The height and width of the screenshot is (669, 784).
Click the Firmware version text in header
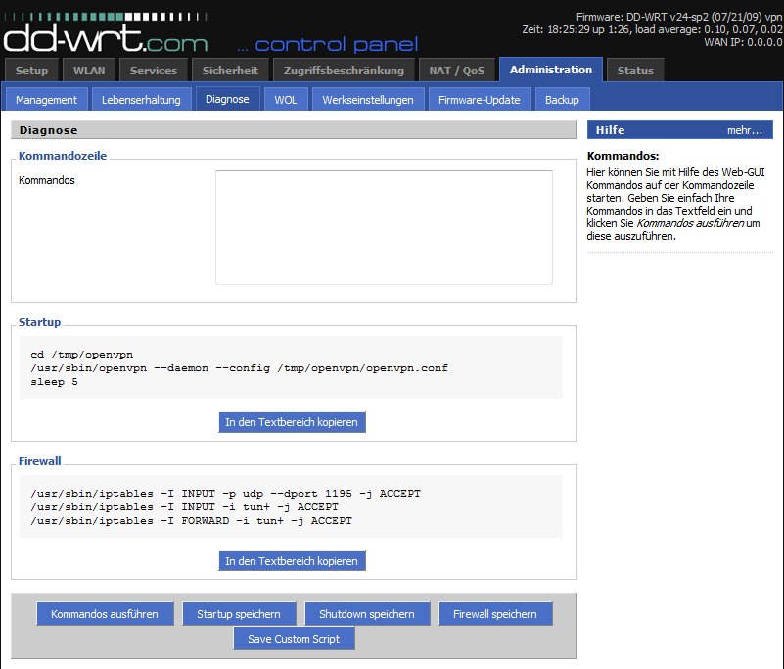(x=679, y=17)
